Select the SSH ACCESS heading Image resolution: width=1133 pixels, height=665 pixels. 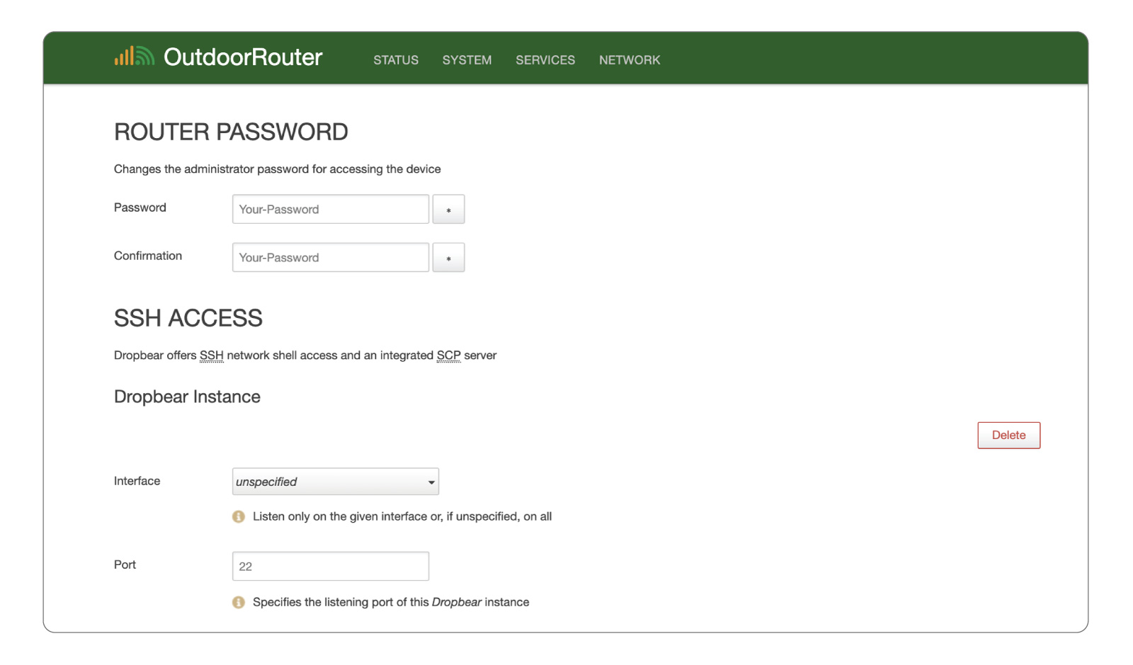[x=188, y=318]
